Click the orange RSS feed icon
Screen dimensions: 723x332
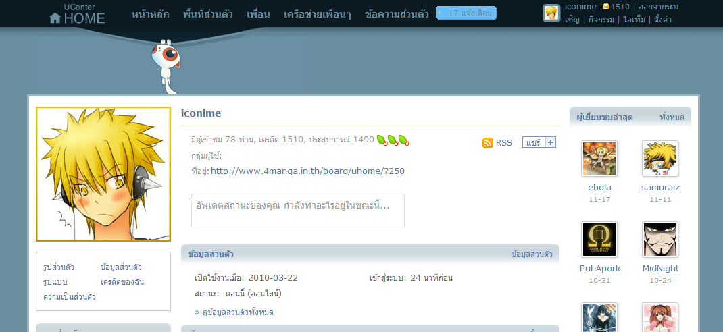click(488, 143)
